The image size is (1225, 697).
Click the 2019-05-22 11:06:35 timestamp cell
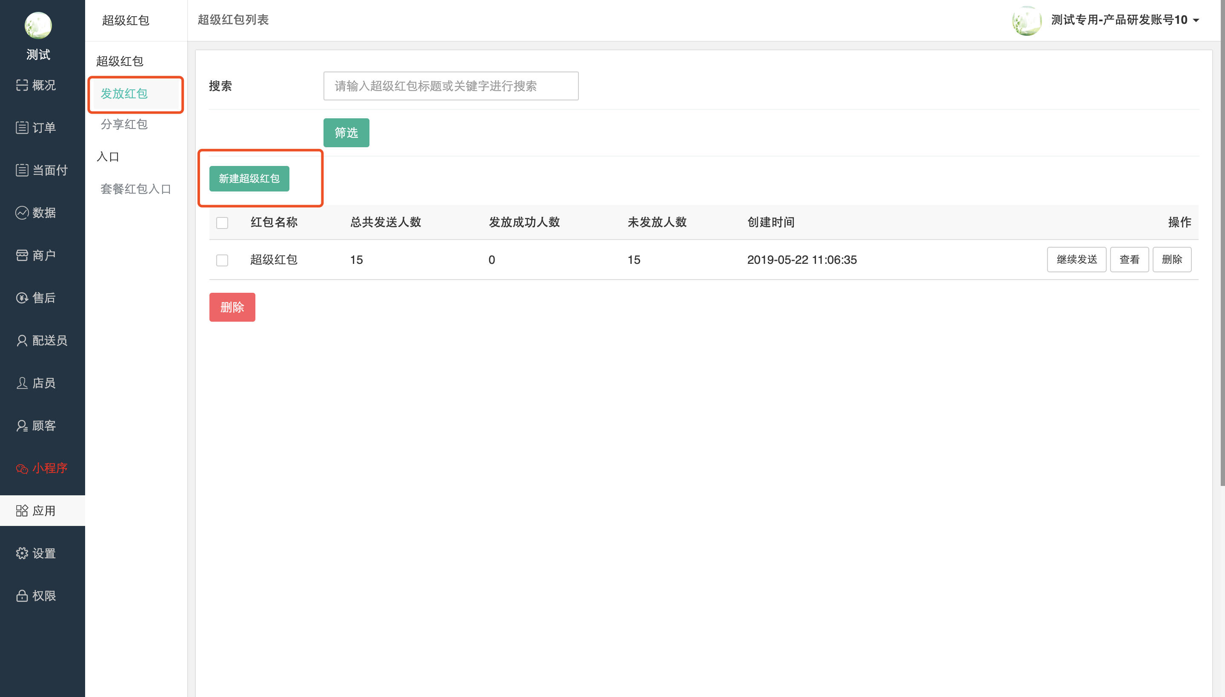coord(802,260)
